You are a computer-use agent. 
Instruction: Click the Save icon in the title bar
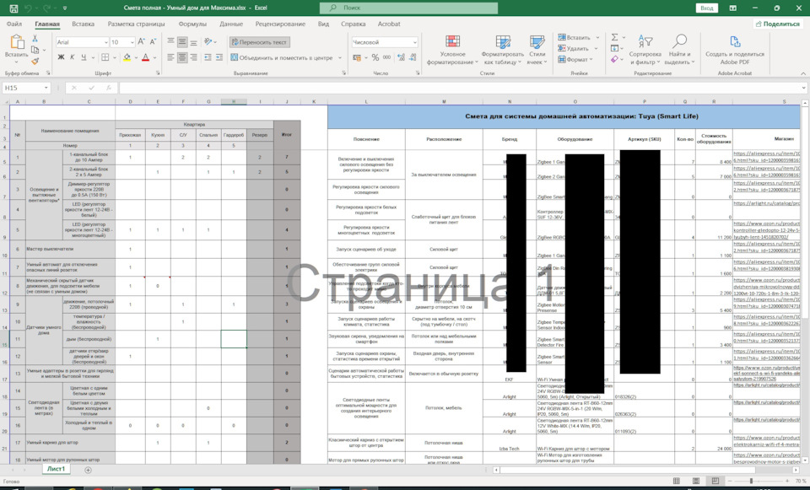point(14,8)
